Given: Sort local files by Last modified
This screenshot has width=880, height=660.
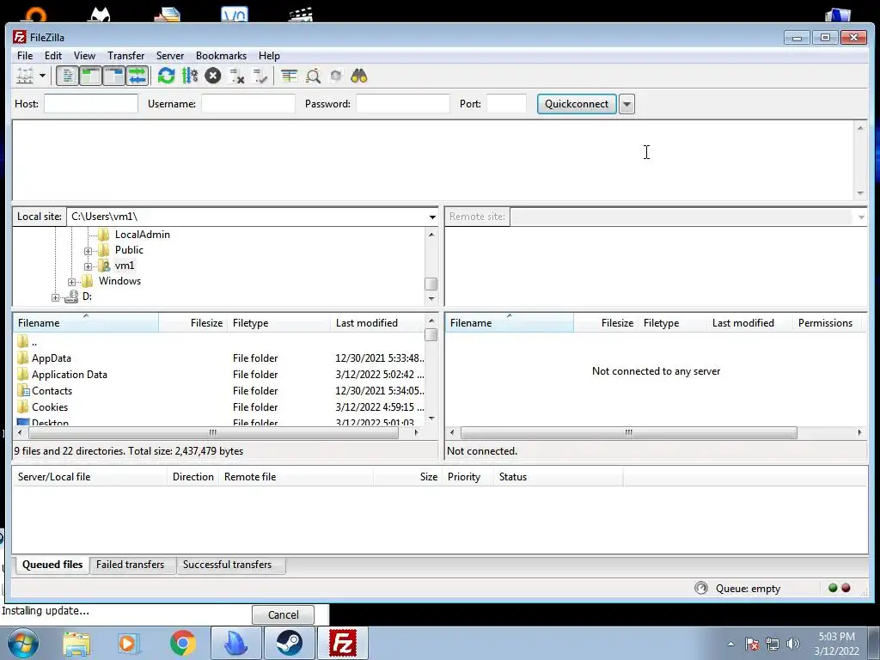Looking at the screenshot, I should 378,323.
